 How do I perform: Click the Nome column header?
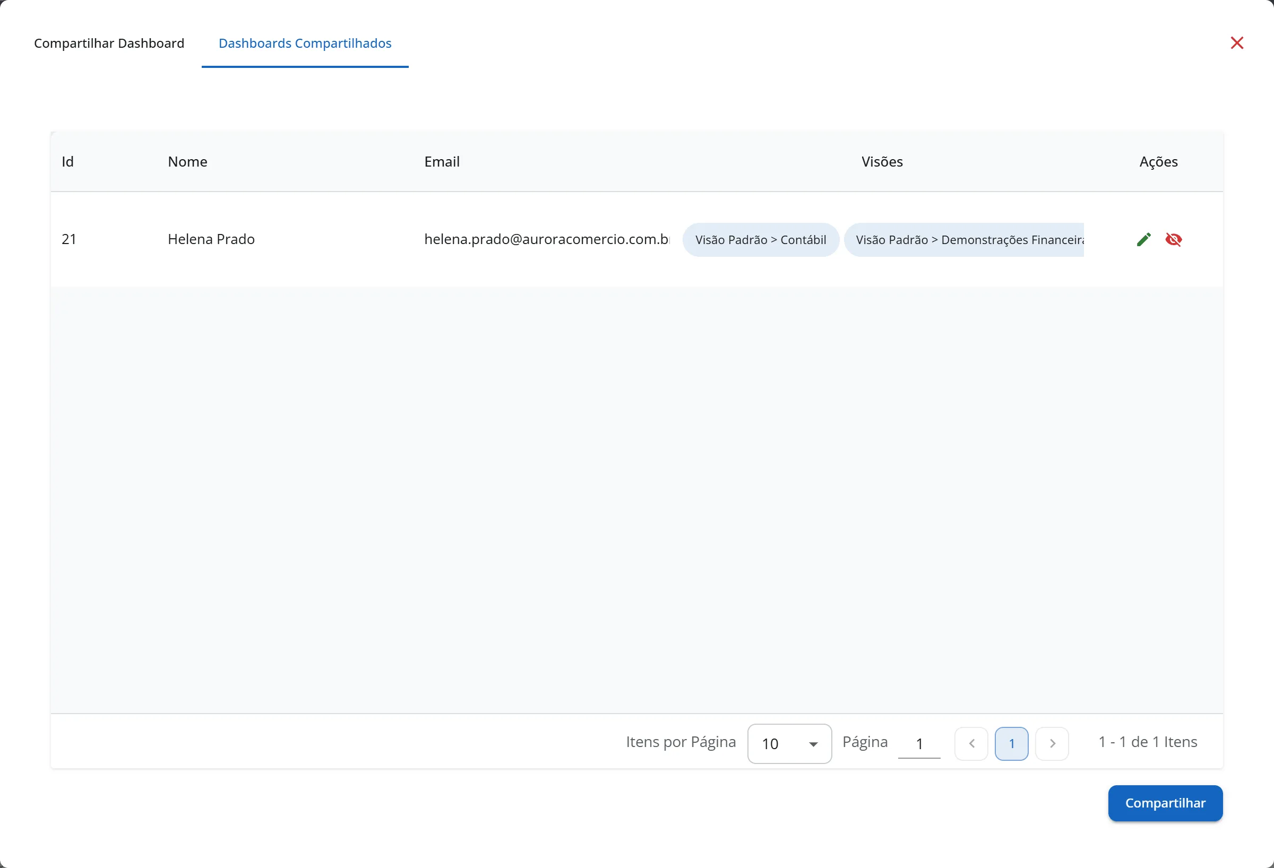coord(187,162)
